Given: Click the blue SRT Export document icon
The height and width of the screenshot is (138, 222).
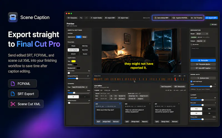Looking at the screenshot, I should pos(13,94).
